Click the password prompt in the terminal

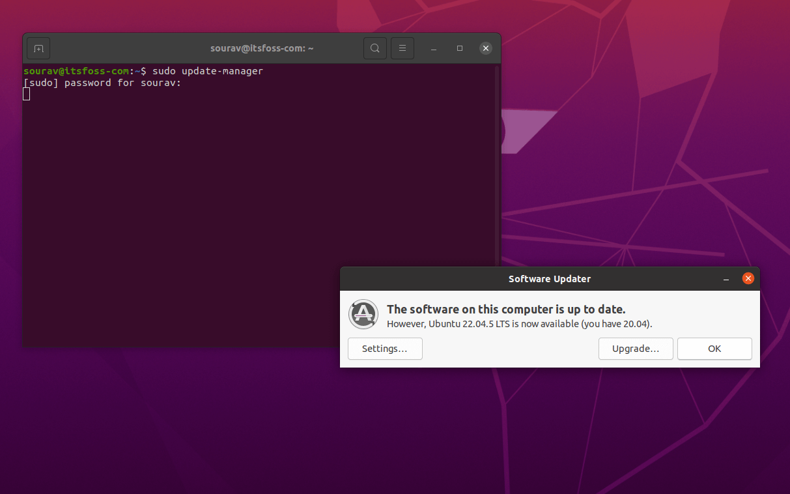[x=104, y=82]
